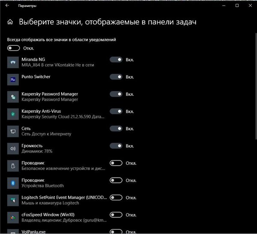Click the cFosSpeed Window icon
The height and width of the screenshot is (234, 257).
(13, 217)
